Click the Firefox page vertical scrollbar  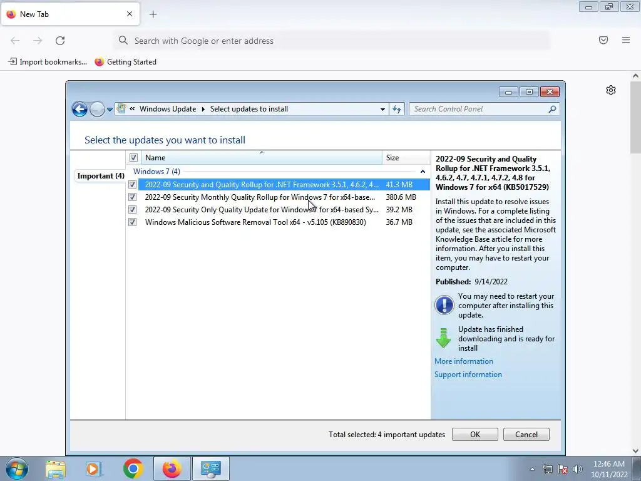point(635,116)
